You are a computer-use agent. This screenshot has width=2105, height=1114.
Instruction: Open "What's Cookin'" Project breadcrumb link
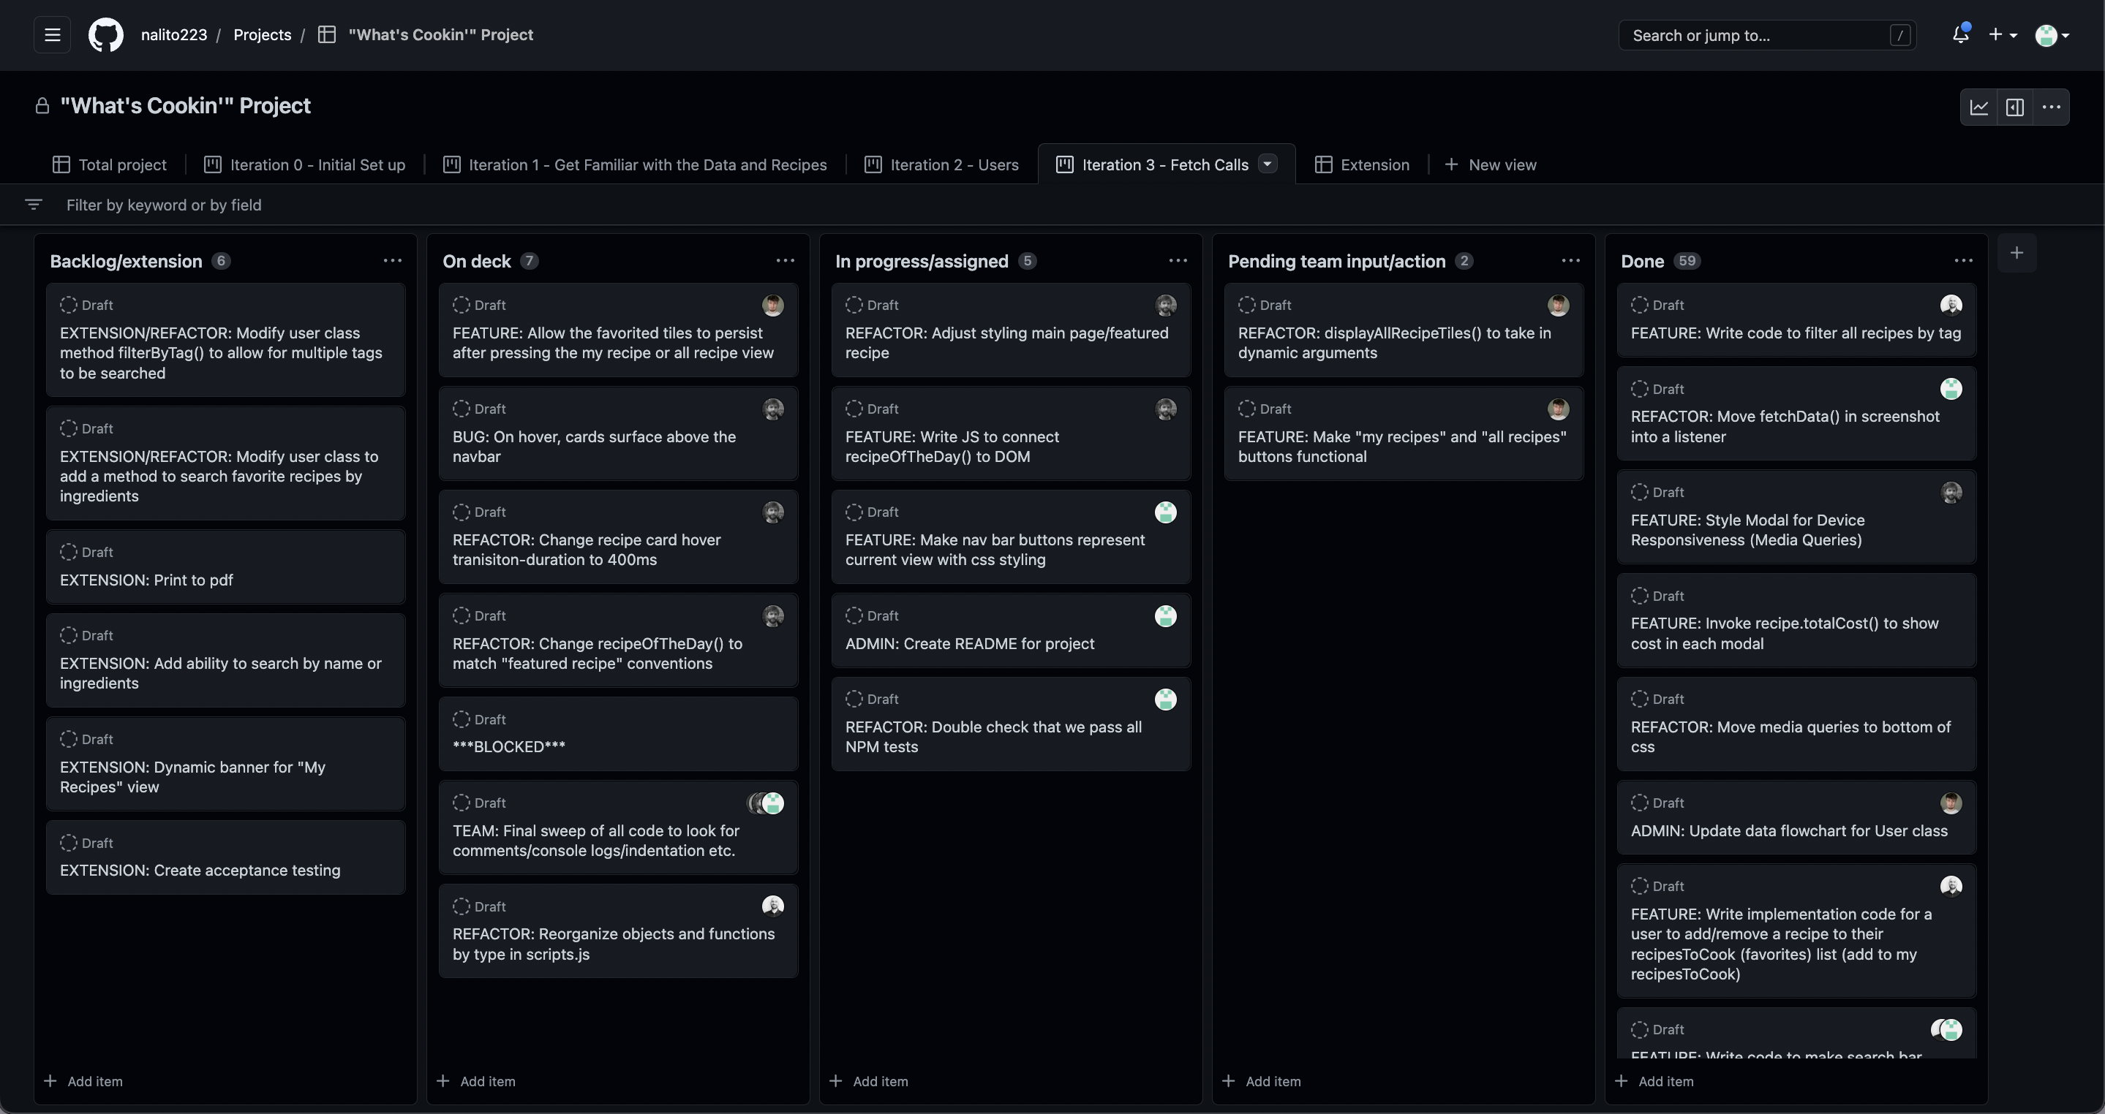click(x=440, y=34)
